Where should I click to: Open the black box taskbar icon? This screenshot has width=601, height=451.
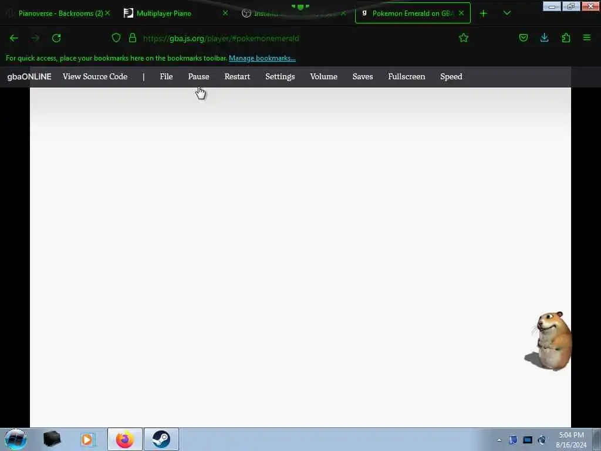click(52, 439)
